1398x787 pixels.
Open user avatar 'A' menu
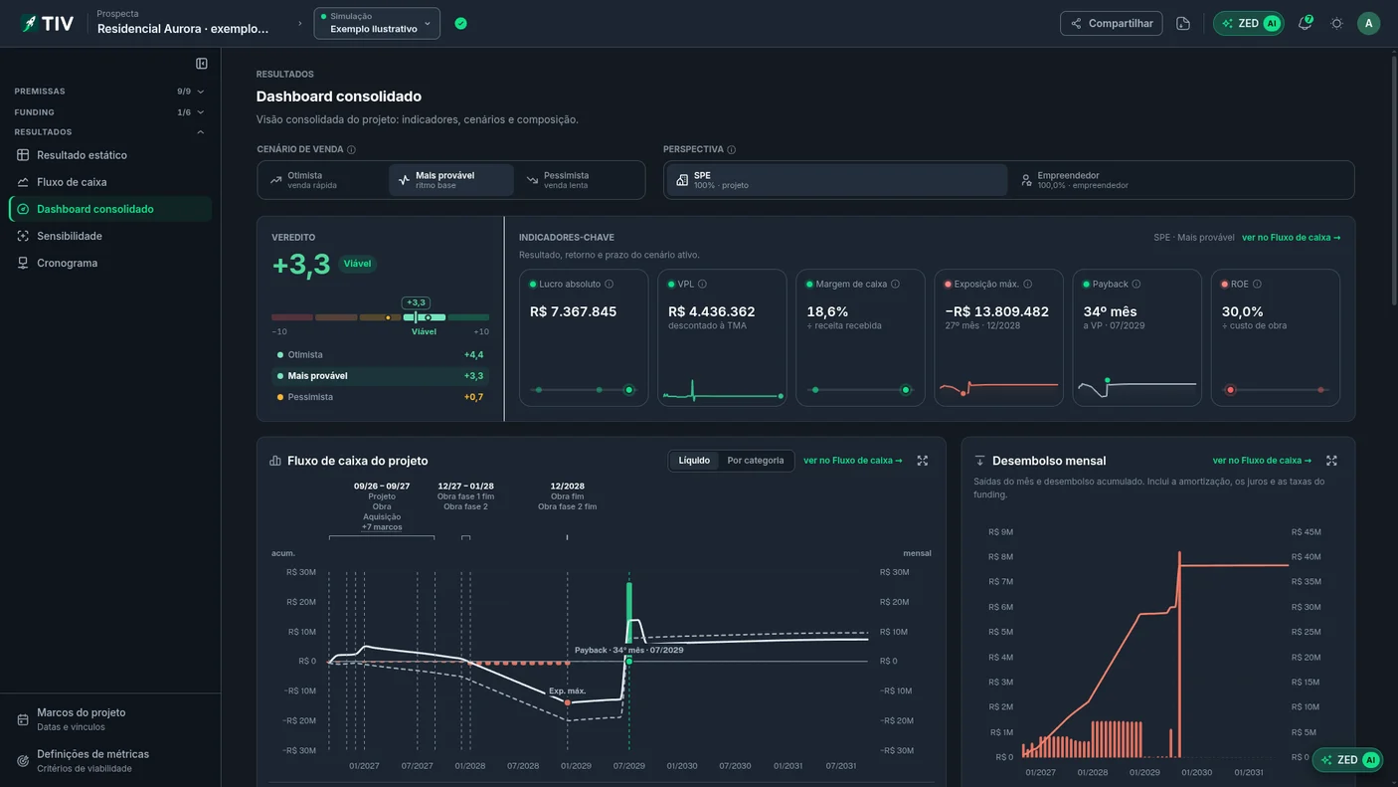click(x=1369, y=23)
